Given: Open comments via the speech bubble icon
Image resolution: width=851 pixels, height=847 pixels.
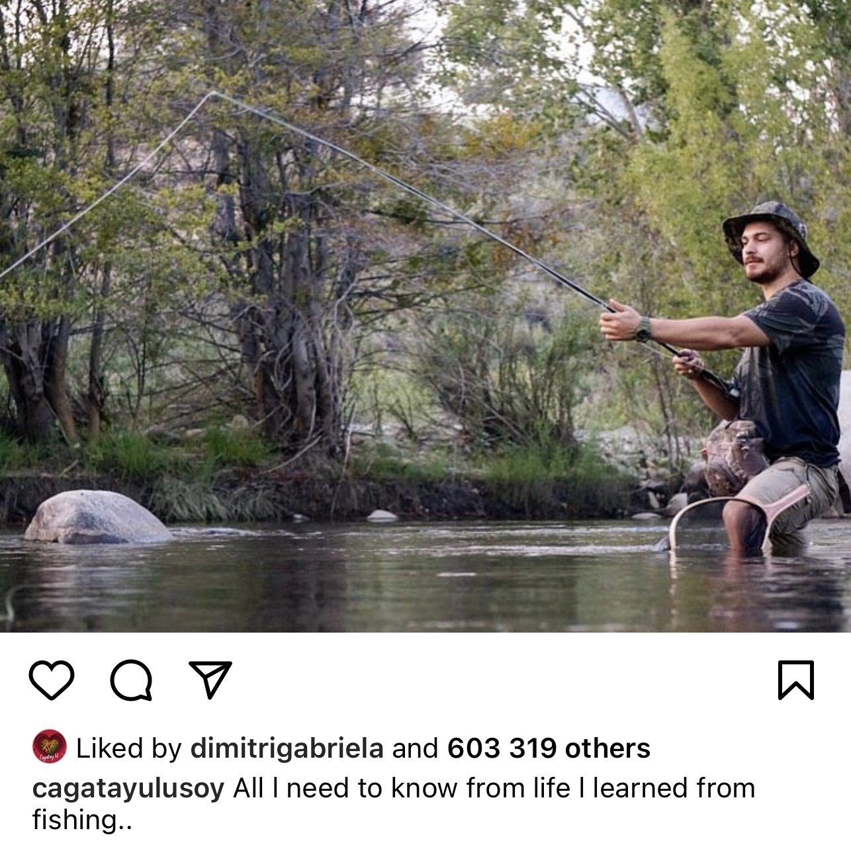Looking at the screenshot, I should 131,680.
